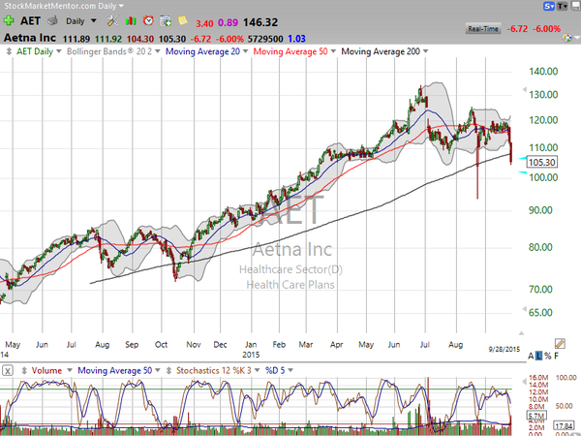Select logarithmic scale L toggle
Image resolution: width=581 pixels, height=436 pixels.
click(539, 357)
